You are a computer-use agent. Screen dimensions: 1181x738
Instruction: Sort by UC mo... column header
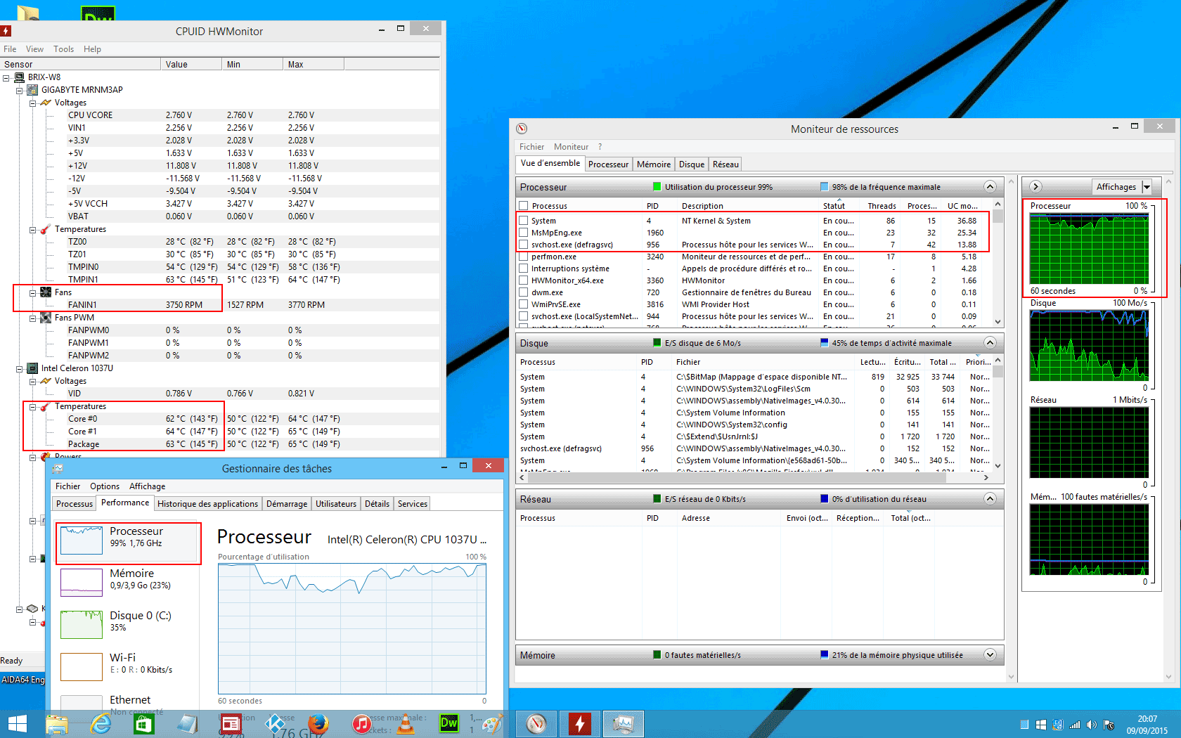(x=962, y=206)
